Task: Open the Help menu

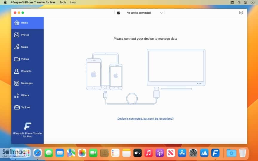Action: click(73, 2)
